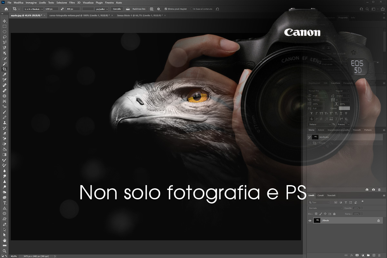Open Storia panel flyout menu
The image size is (387, 258).
coord(384,130)
